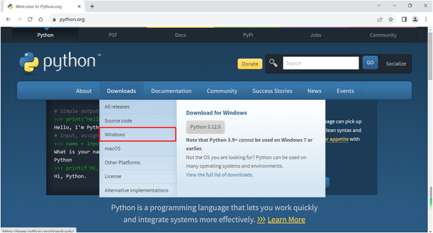This screenshot has width=433, height=233.
Task: Bookmark this page with the star icon
Action: coord(391,19)
